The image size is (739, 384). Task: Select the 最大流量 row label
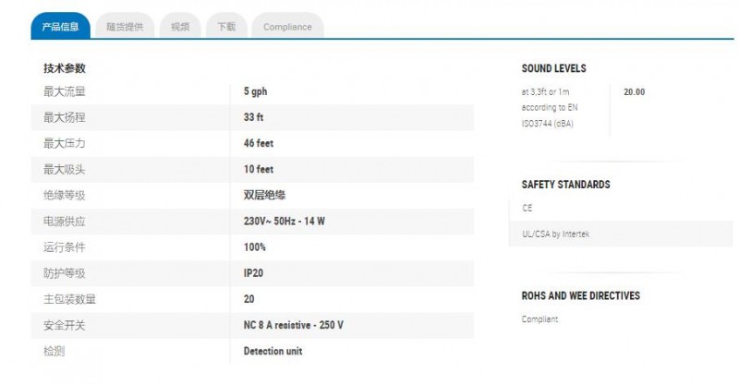coord(65,91)
